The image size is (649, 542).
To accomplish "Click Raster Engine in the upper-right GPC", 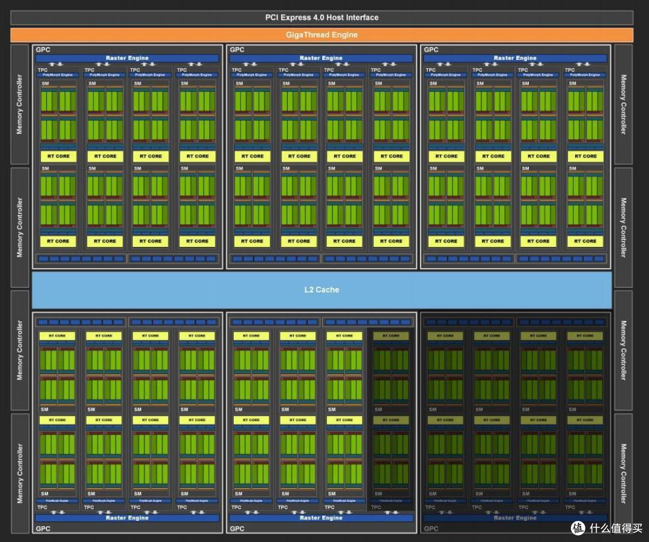I will point(515,58).
